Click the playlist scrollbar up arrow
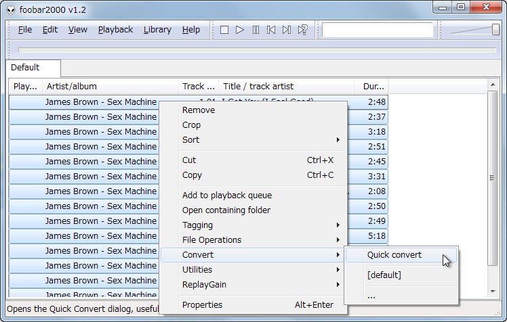This screenshot has height=322, width=507. click(x=493, y=85)
